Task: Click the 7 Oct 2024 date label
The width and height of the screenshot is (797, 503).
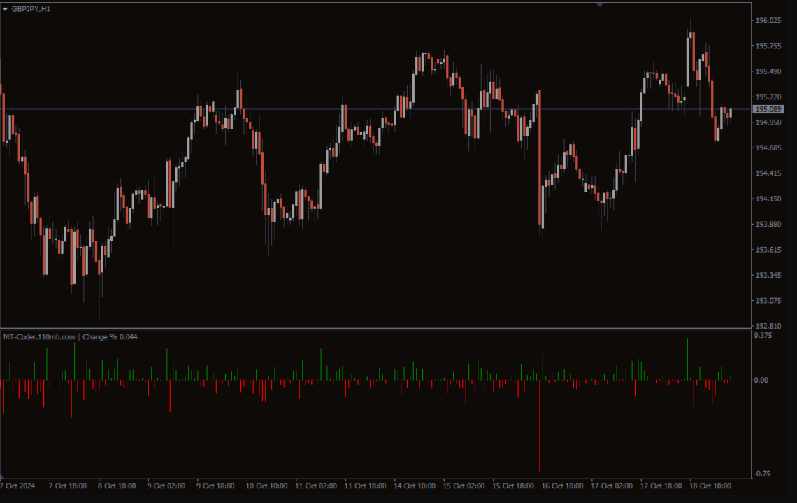Action: [x=18, y=486]
